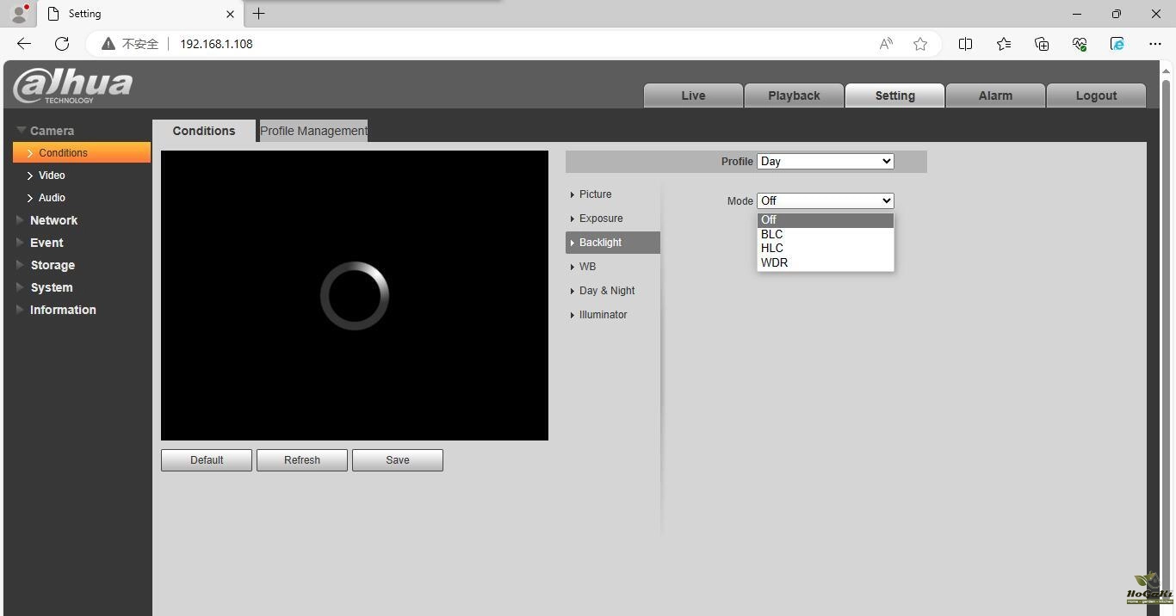The height and width of the screenshot is (616, 1176).
Task: Add page to favorites star icon
Action: coord(920,44)
